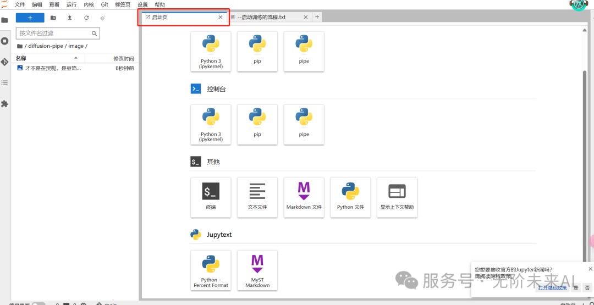594x305 pixels.
Task: Dismiss the Jupyter news notification with X
Action: coord(590,269)
